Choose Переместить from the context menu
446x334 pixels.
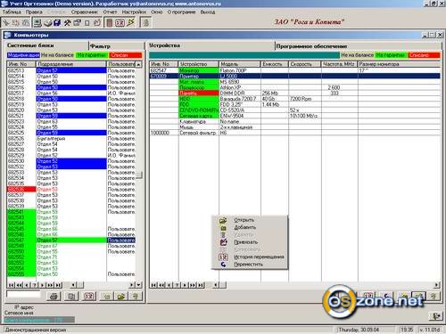[x=249, y=265]
